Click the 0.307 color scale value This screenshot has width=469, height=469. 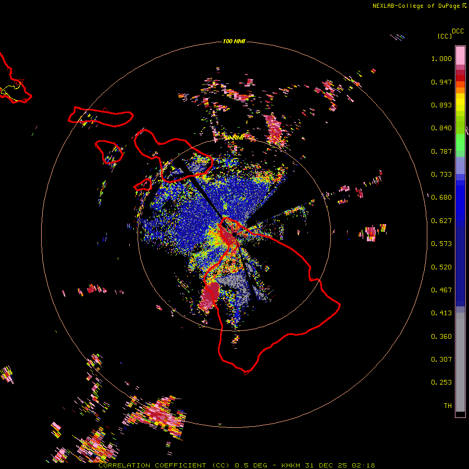tap(441, 360)
